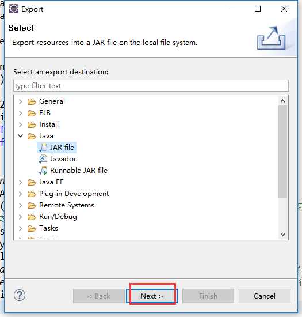Click the Remote Systems folder icon
This screenshot has width=302, height=317.
tap(32, 206)
